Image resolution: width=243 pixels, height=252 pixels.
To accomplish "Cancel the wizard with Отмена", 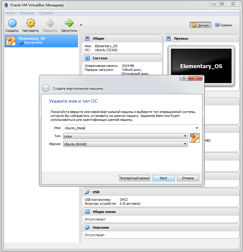I will [188, 178].
